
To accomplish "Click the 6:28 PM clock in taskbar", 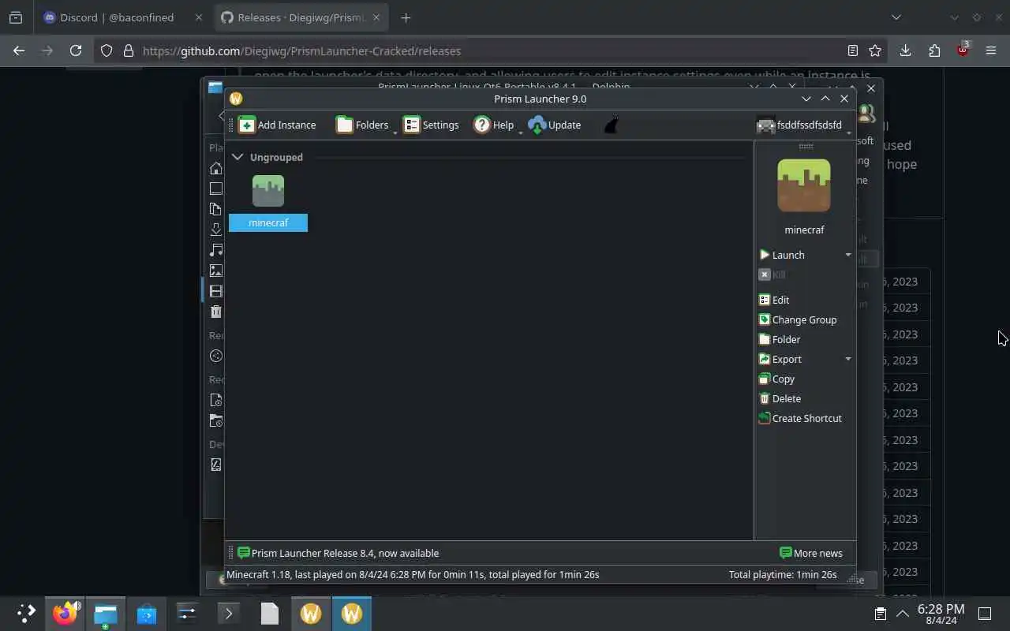I will pos(941,614).
